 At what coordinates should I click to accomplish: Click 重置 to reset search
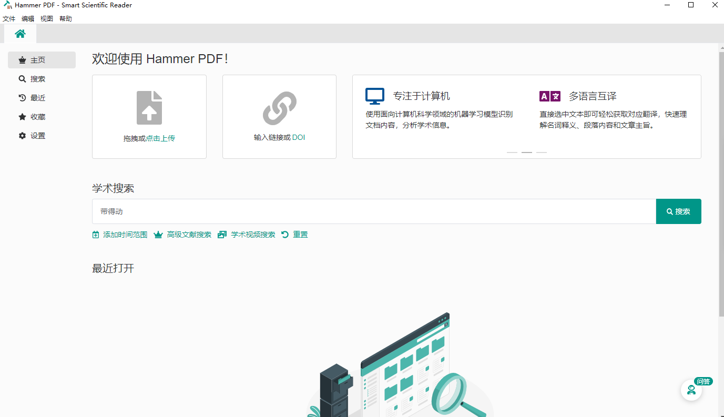[301, 235]
